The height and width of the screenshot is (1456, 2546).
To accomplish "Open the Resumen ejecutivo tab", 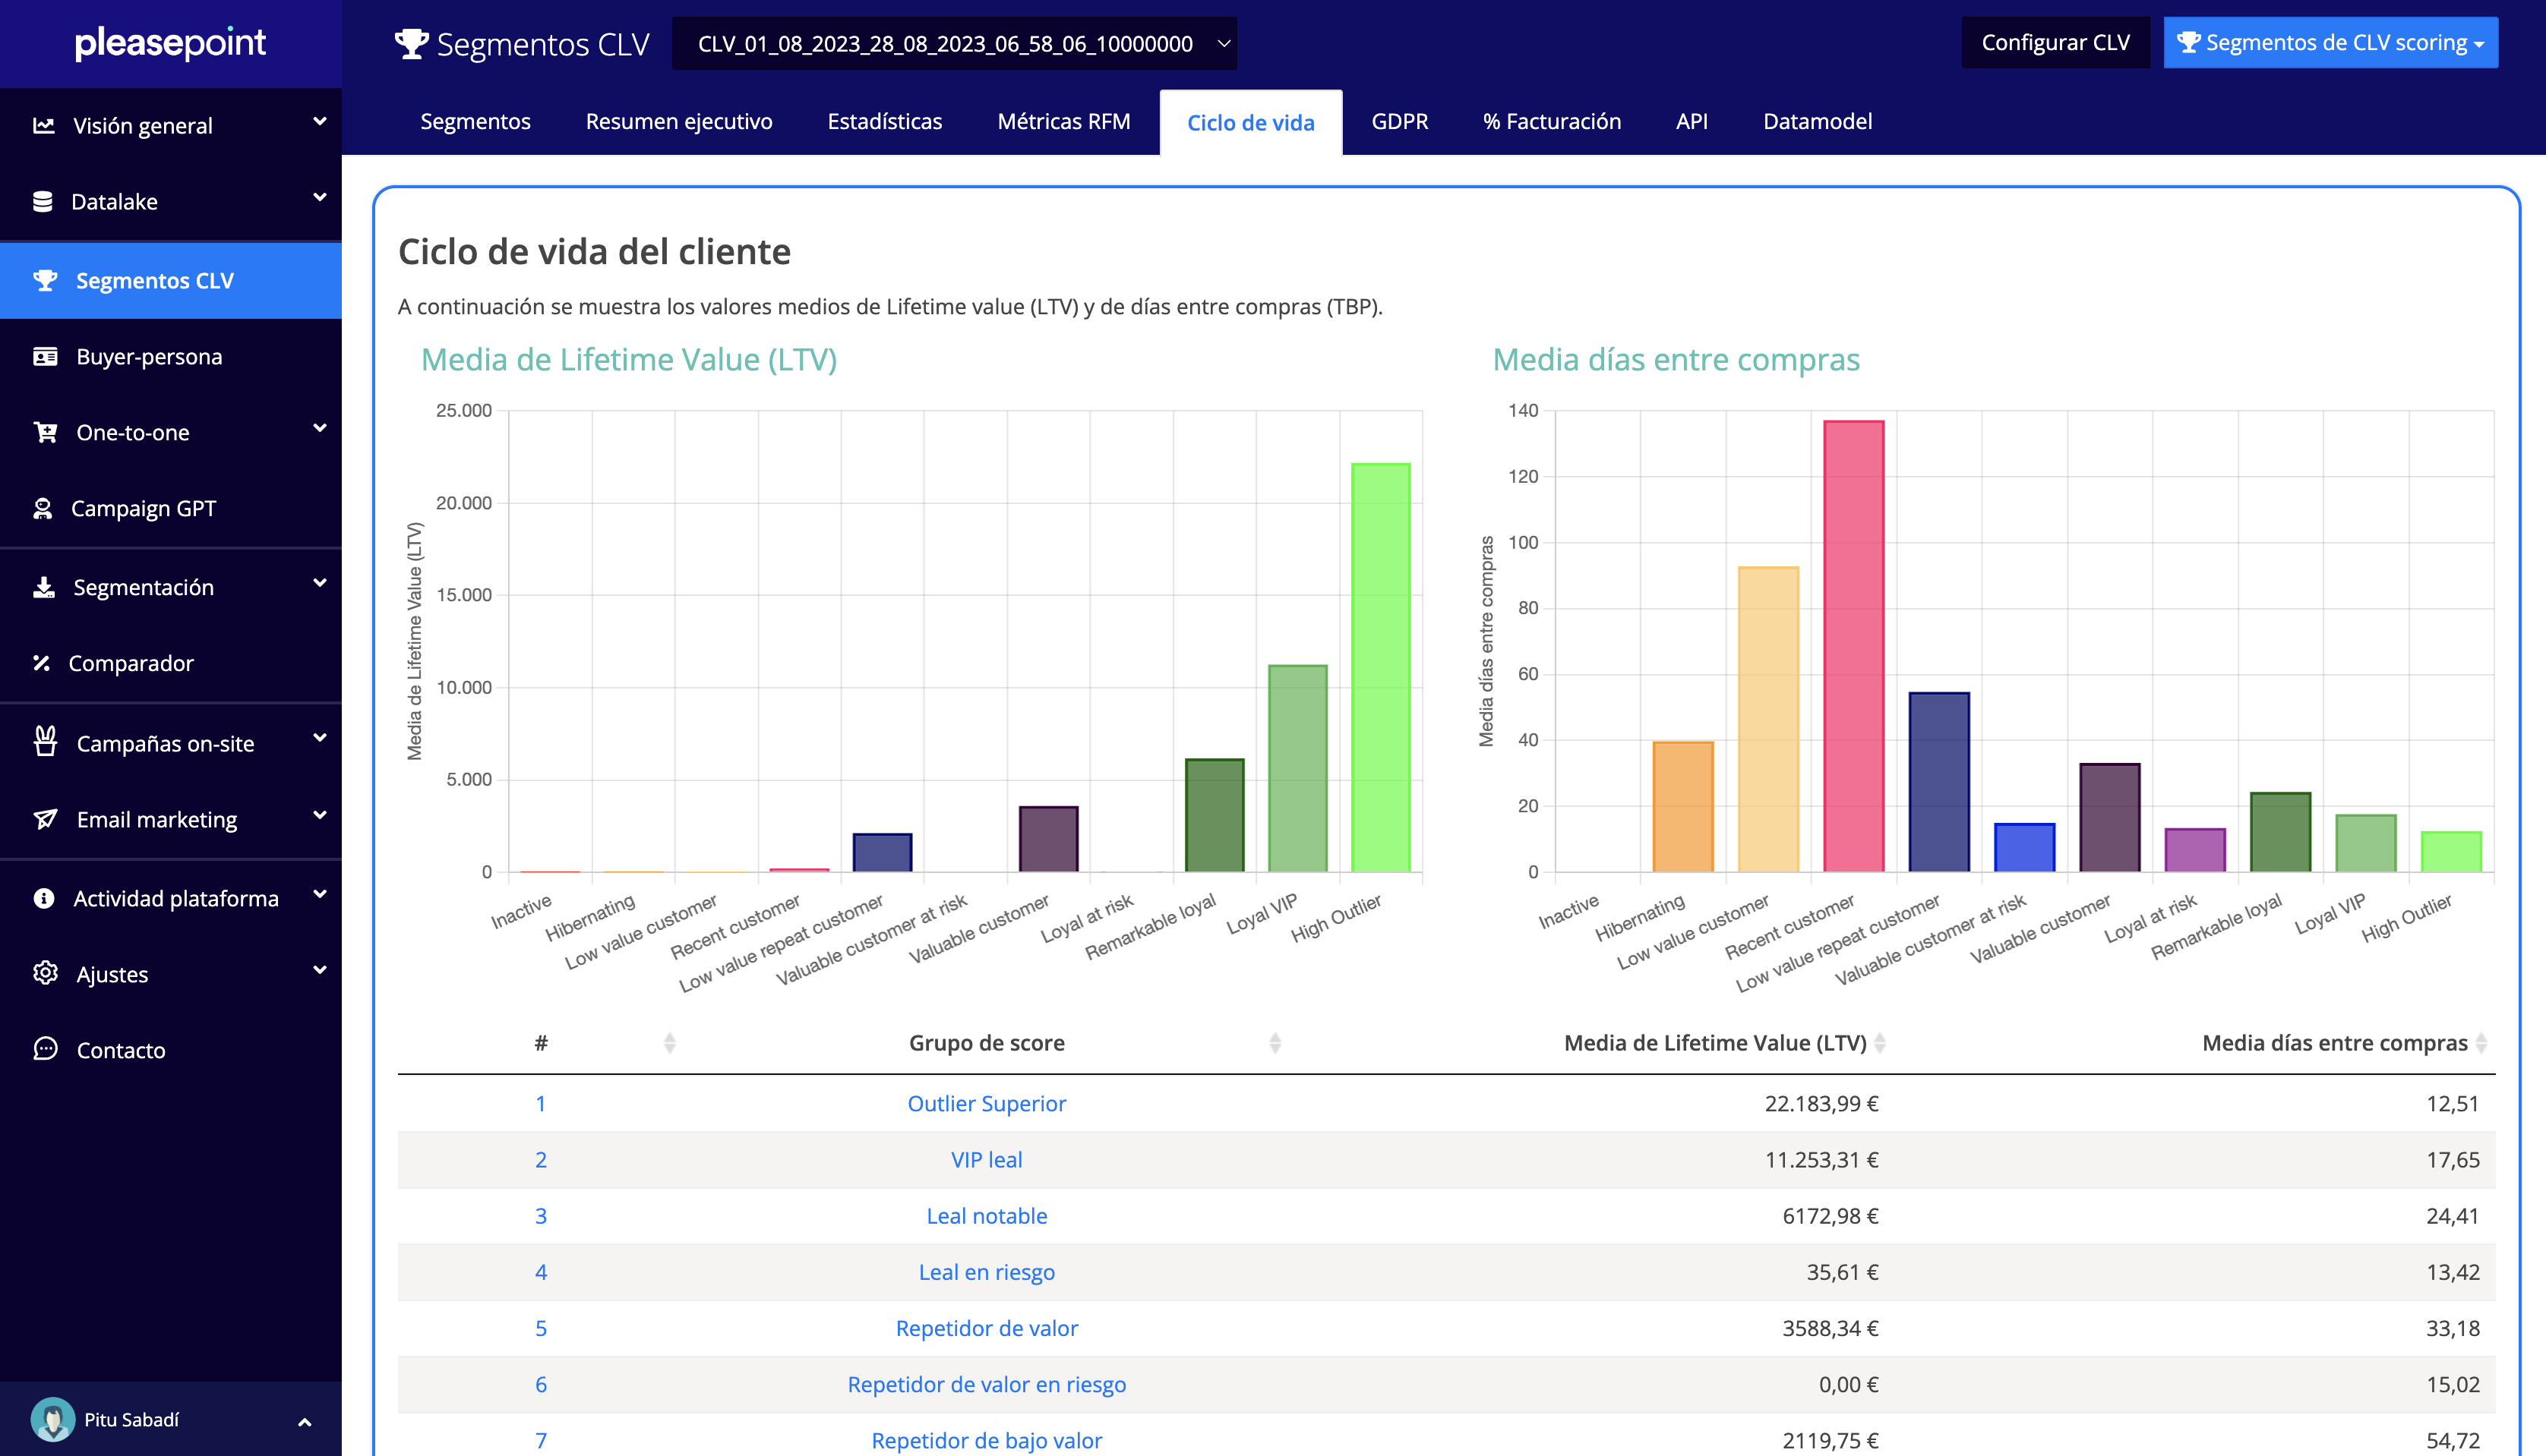I will (x=678, y=122).
